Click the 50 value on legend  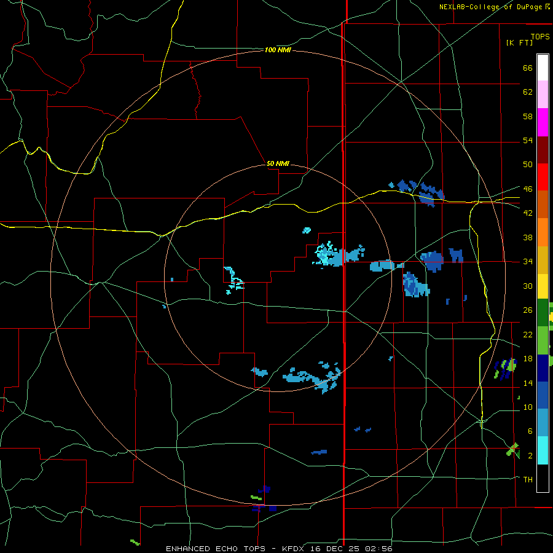pyautogui.click(x=528, y=164)
